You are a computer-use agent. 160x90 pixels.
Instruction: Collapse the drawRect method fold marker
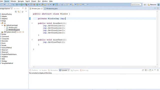click(x=32, y=23)
